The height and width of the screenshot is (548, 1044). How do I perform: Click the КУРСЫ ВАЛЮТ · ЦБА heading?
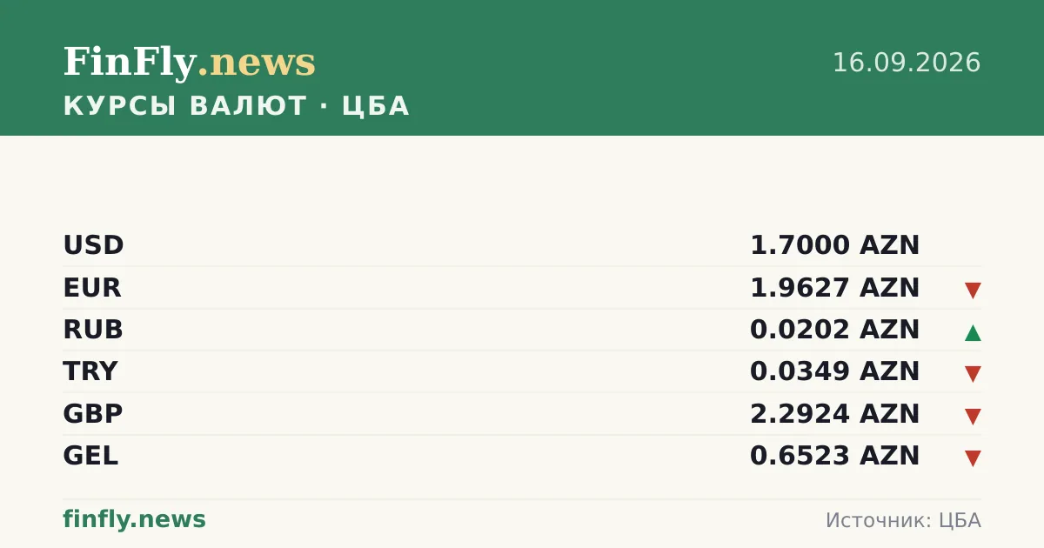[x=236, y=106]
